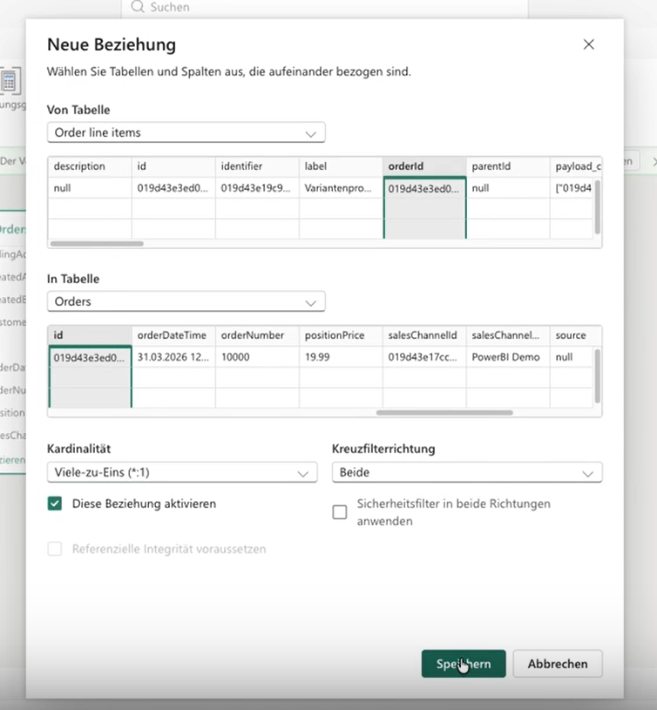Viewport: 657px width, 710px height.
Task: Select the salesChannelId column header
Action: point(424,335)
